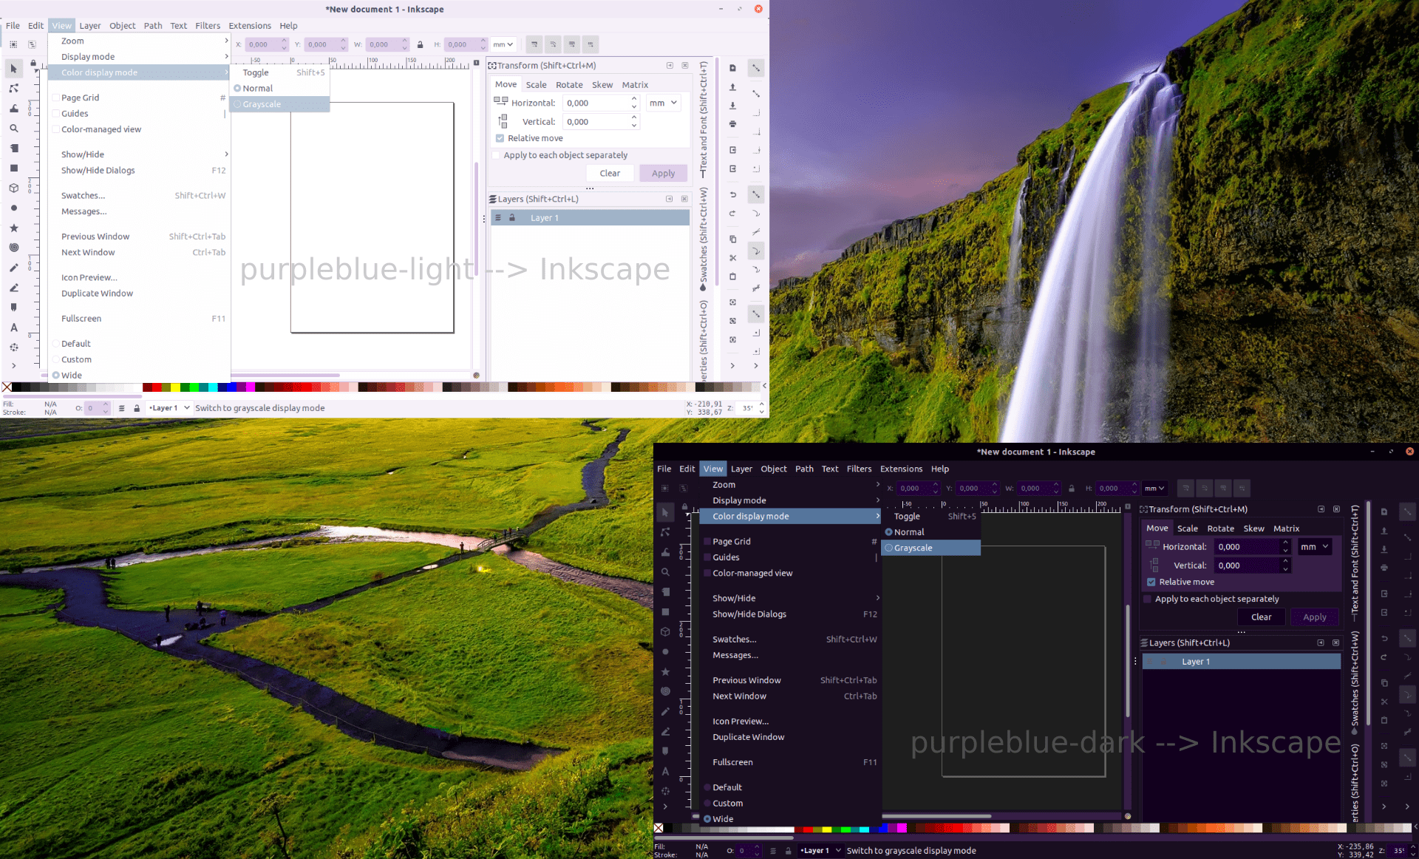Screen dimensions: 1419x859
Task: Select the Tweak tool in dark window
Action: (x=665, y=552)
